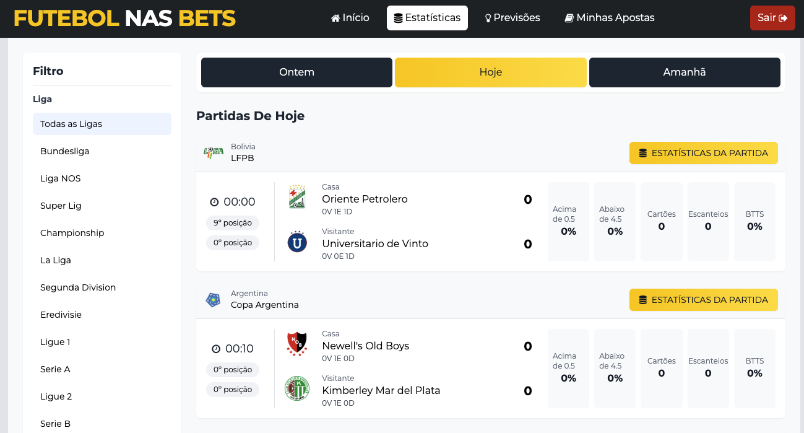Click the clock icon beside 00:10
Image resolution: width=804 pixels, height=433 pixels.
(216, 349)
